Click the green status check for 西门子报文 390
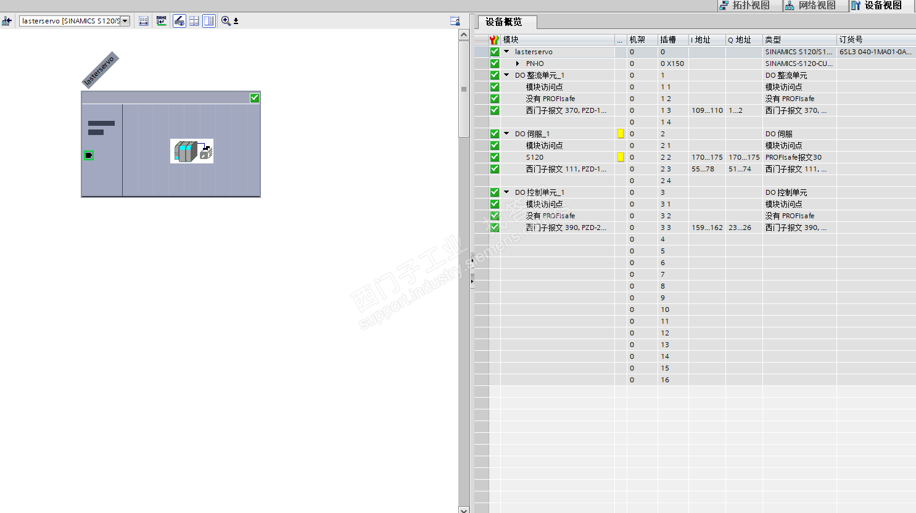Image resolution: width=916 pixels, height=513 pixels. coord(495,228)
